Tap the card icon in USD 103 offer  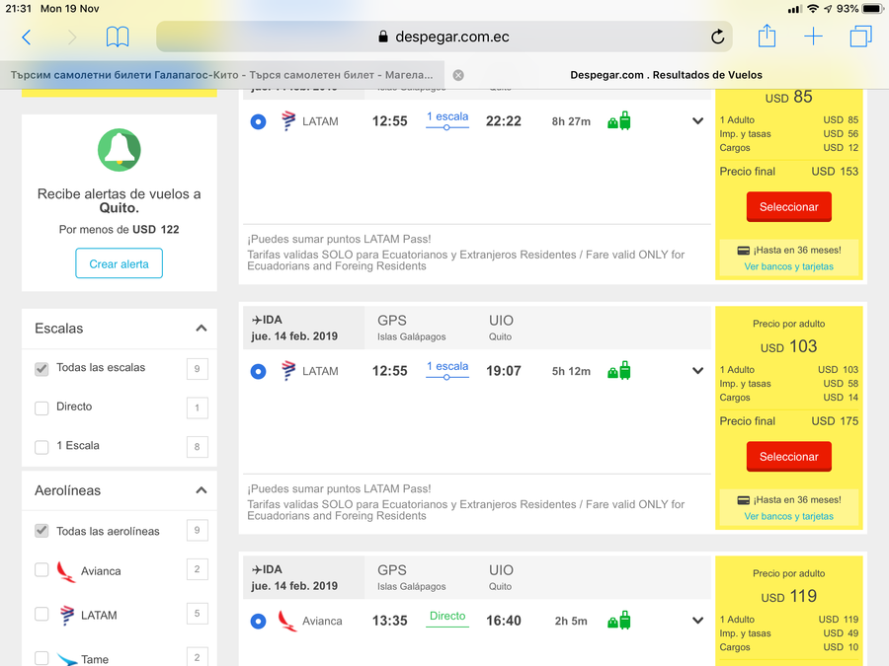[743, 500]
